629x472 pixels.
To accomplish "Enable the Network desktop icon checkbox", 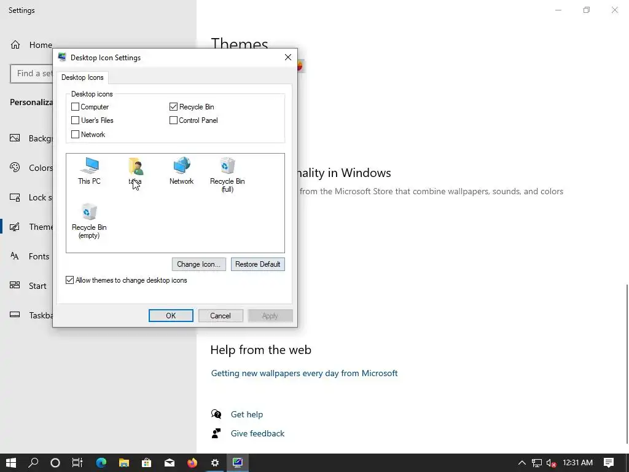I will click(75, 134).
